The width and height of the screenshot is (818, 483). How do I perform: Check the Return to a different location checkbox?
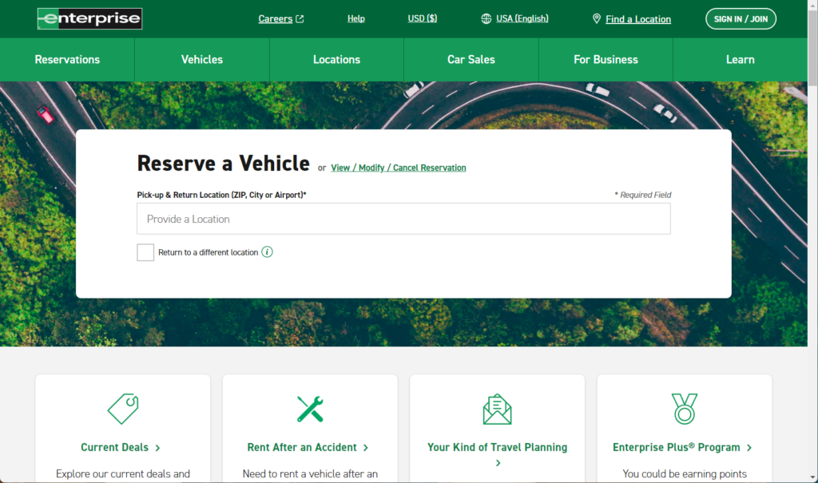pos(145,252)
